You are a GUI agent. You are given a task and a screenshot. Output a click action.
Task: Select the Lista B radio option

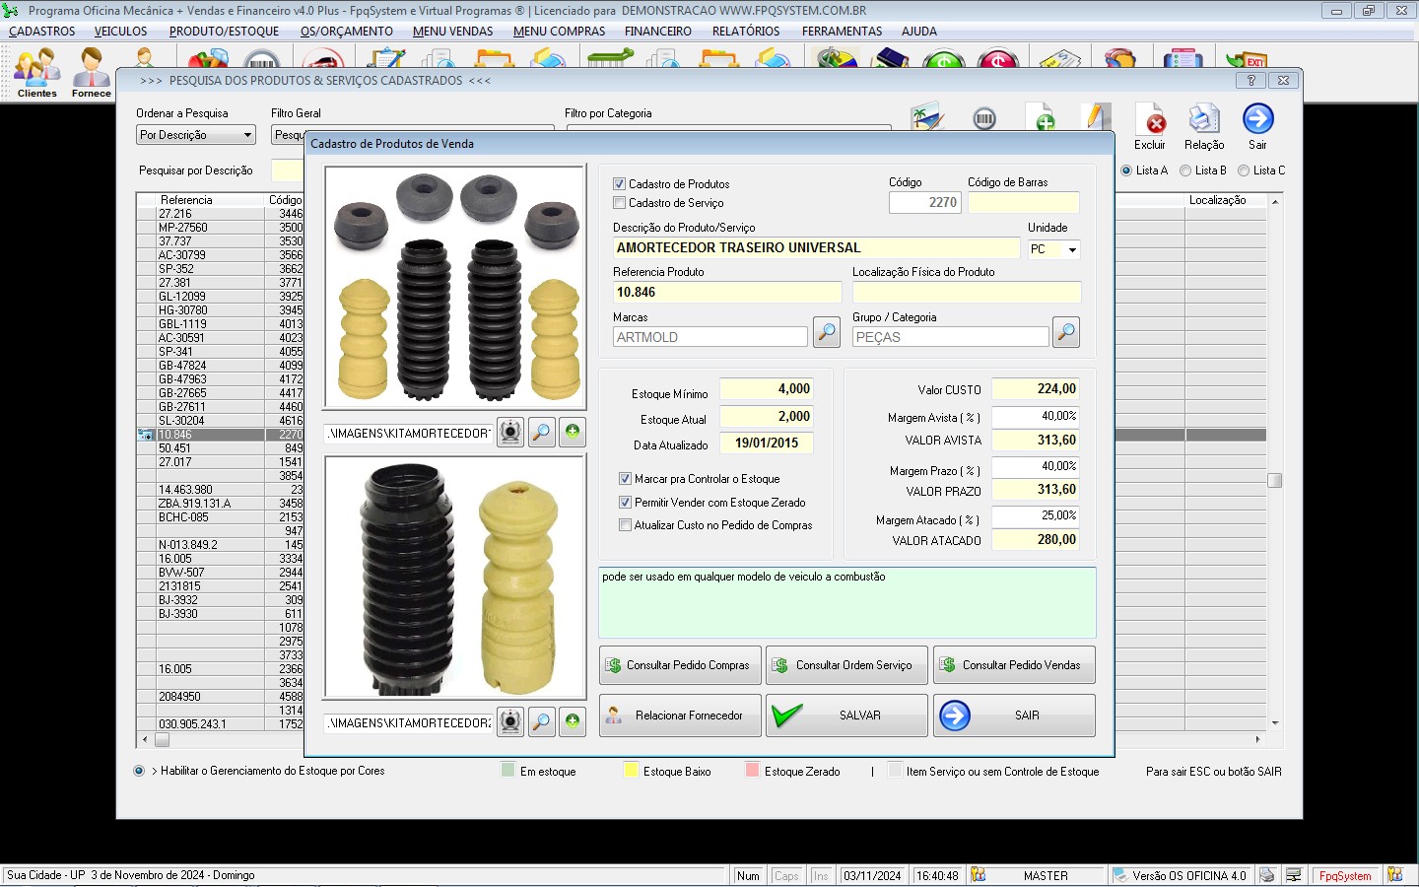pyautogui.click(x=1185, y=171)
